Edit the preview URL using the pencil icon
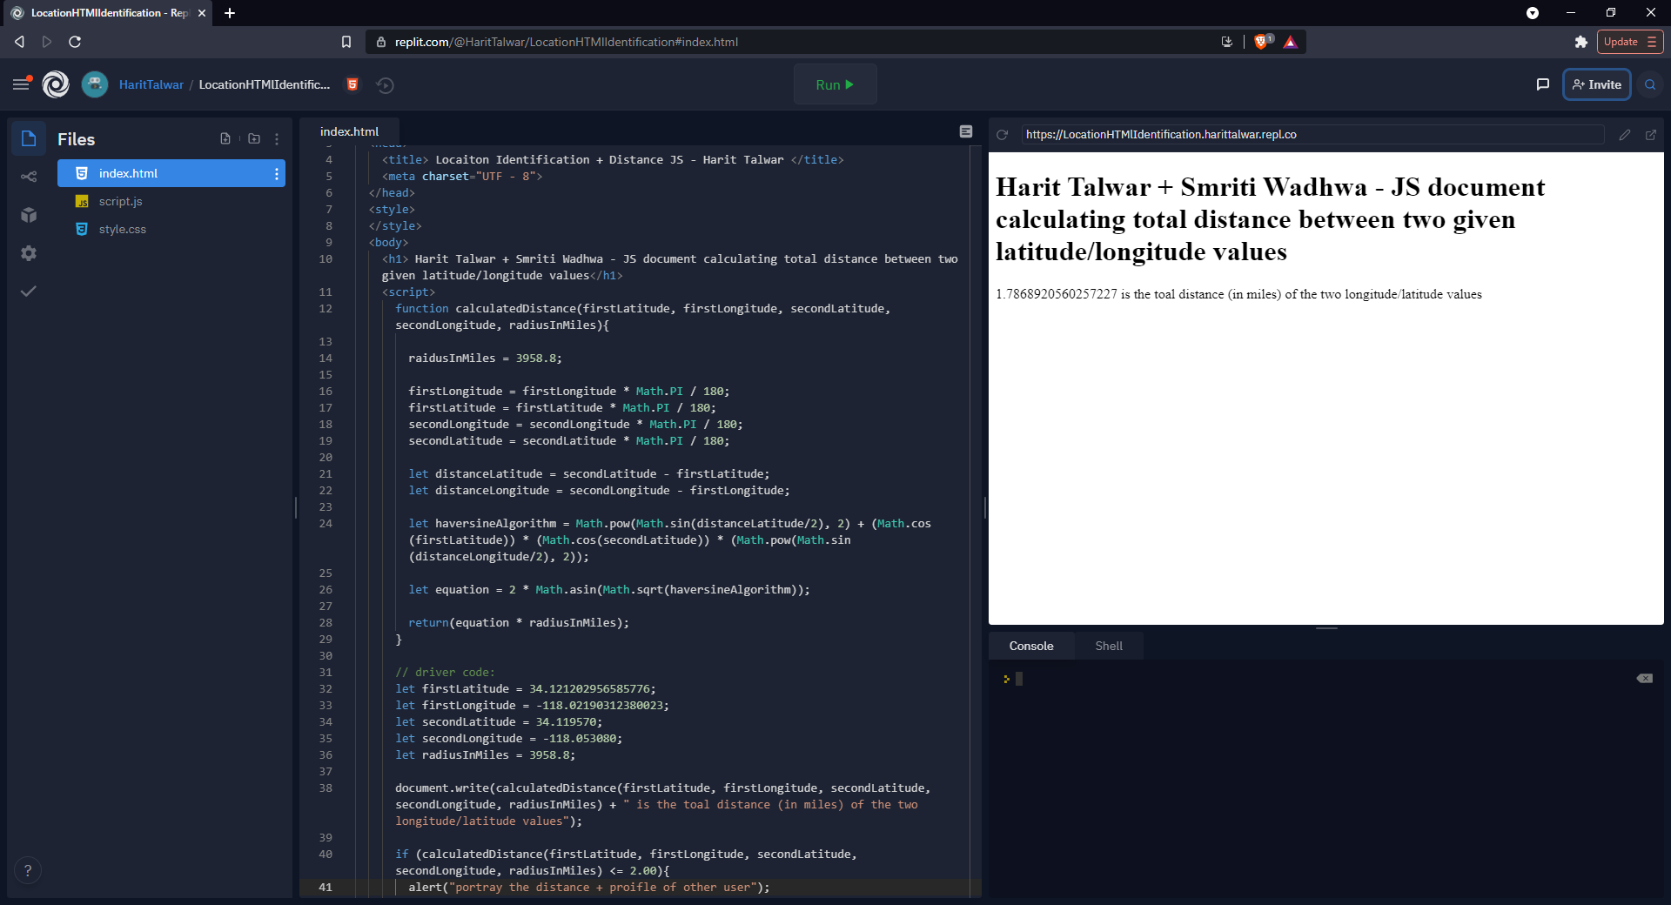1671x905 pixels. (x=1623, y=135)
